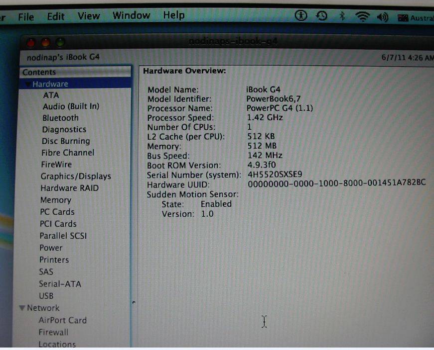This screenshot has height=350, width=434.
Task: Open the View menu
Action: (89, 16)
